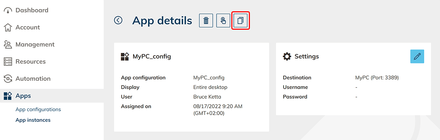Image resolution: width=440 pixels, height=140 pixels.
Task: Click the Apps icon in the sidebar
Action: click(x=8, y=96)
